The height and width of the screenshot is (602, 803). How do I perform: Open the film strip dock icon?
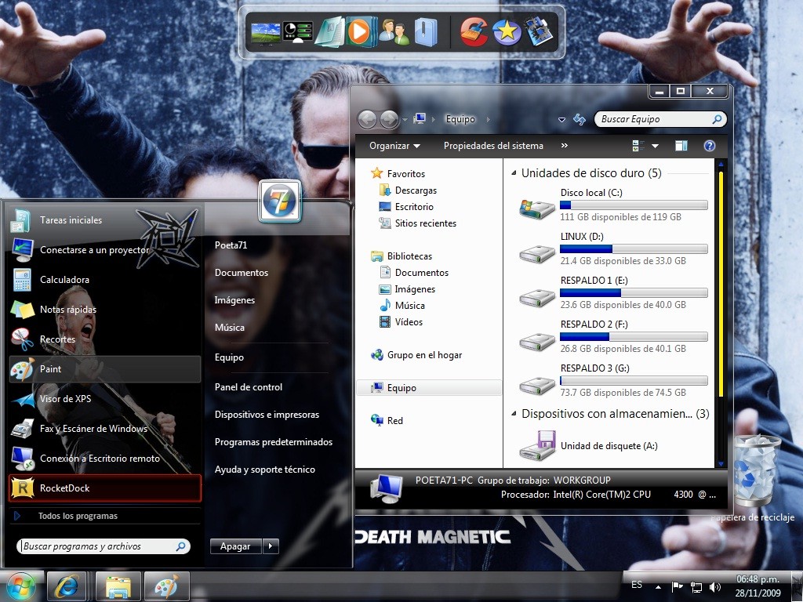point(539,32)
